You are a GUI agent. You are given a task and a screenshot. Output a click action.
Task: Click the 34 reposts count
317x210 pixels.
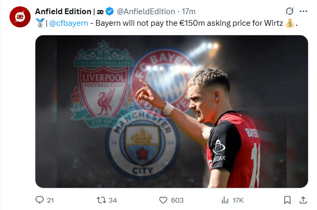coord(113,201)
